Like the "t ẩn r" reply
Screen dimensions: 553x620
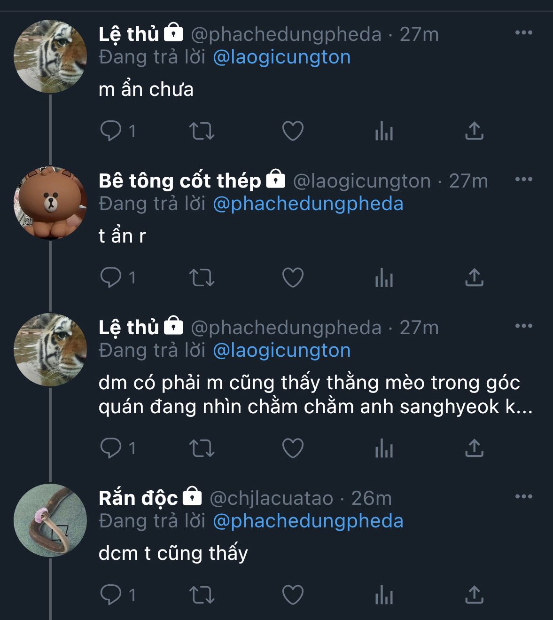coord(292,278)
